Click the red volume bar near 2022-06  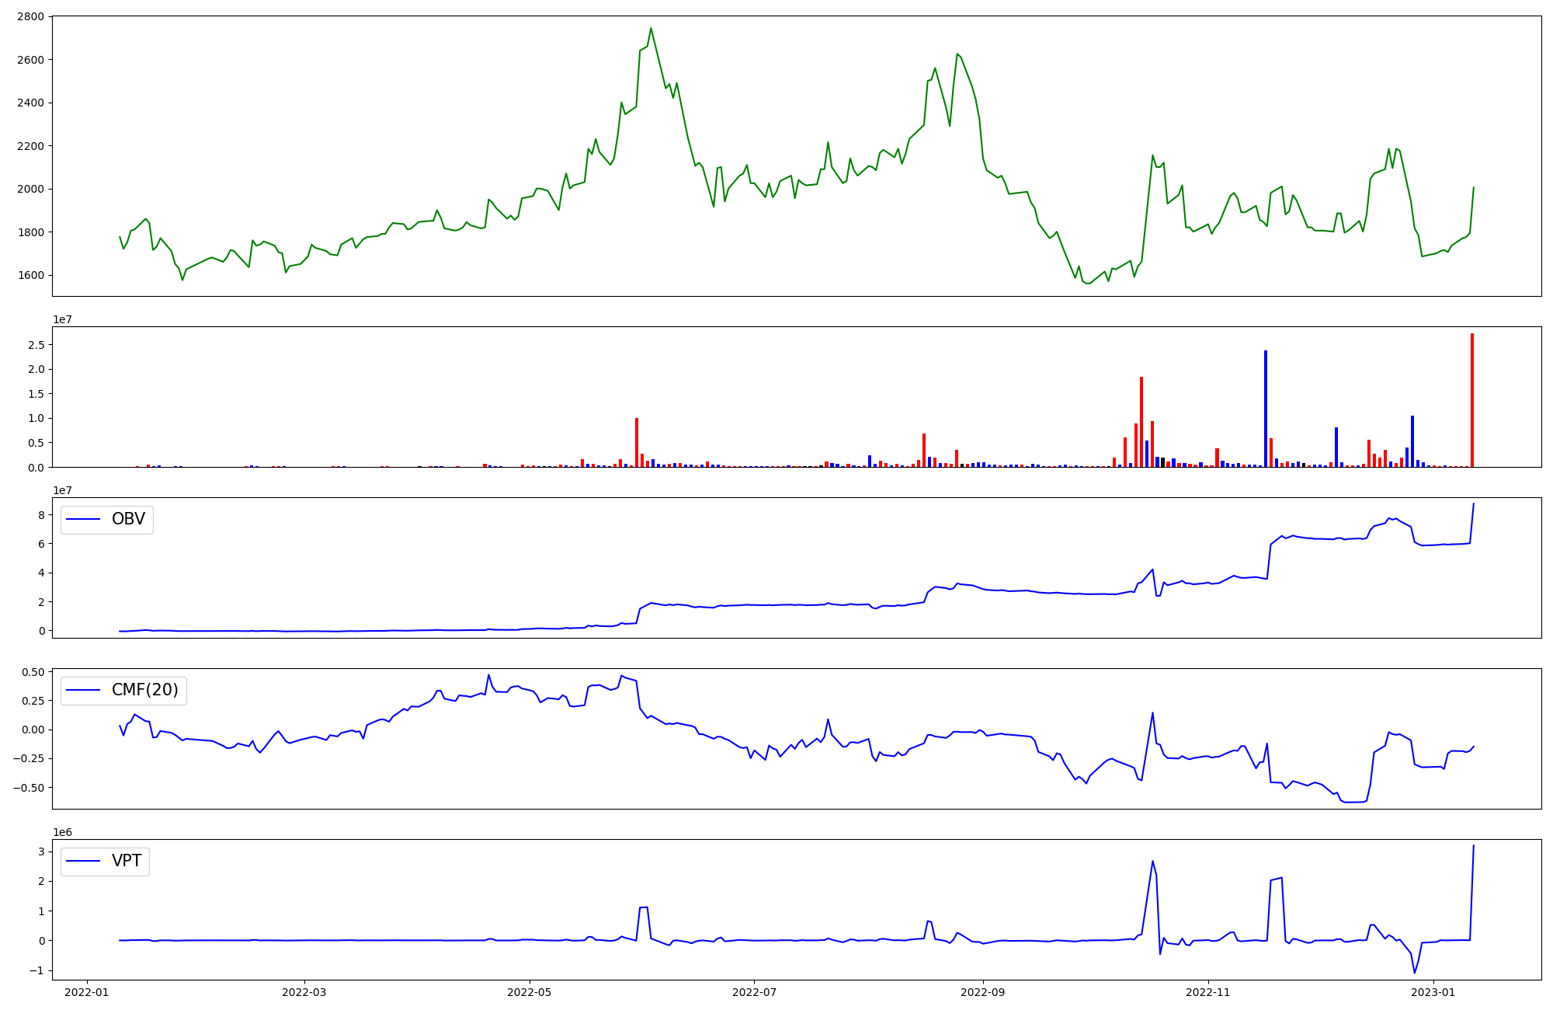637,443
